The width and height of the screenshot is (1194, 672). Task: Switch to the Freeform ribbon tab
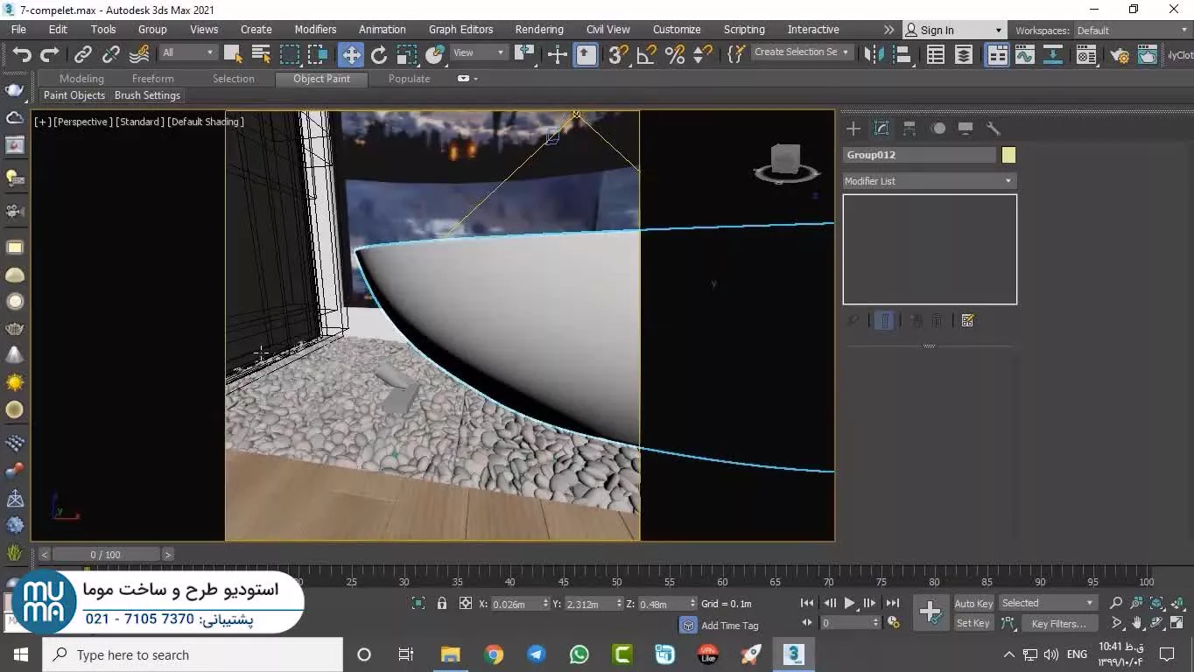click(153, 79)
